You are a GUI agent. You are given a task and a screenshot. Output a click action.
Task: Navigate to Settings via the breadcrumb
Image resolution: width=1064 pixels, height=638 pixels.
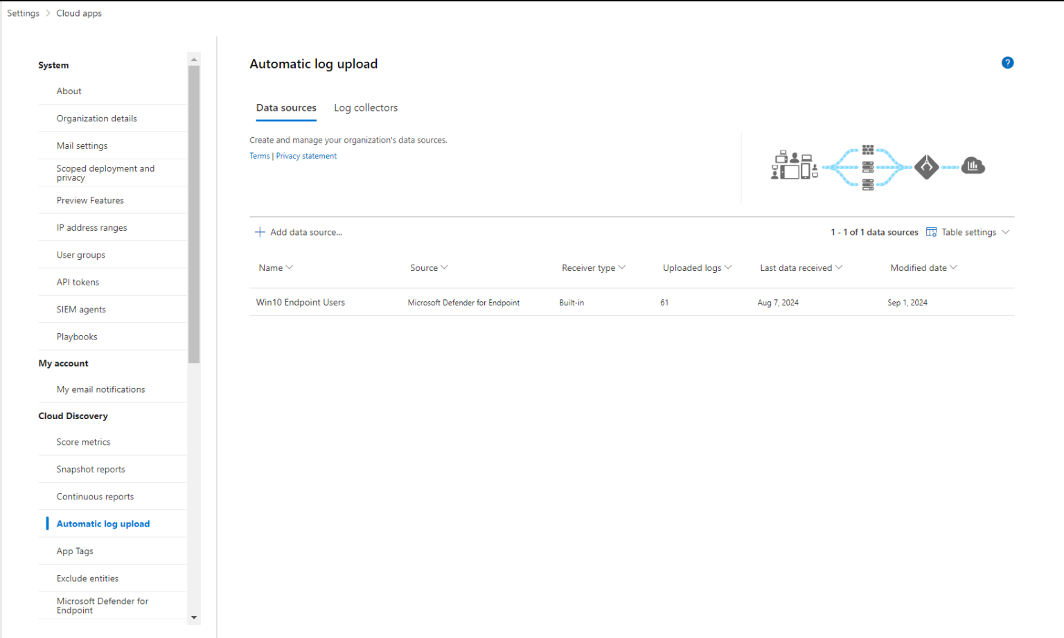tap(23, 12)
